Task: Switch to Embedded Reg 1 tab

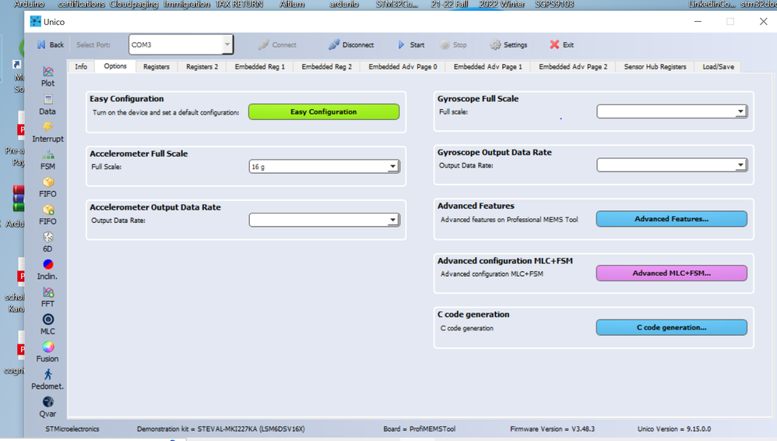Action: [260, 66]
